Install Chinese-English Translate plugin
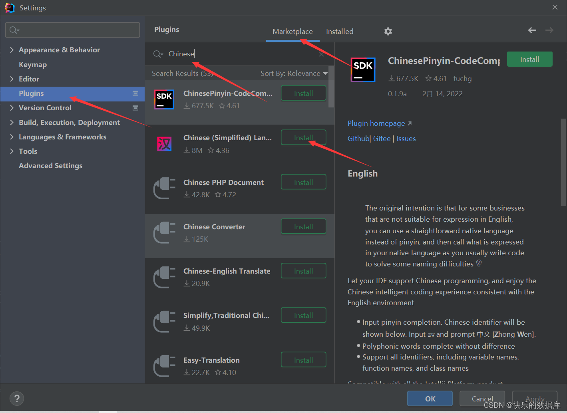Screen dimensions: 567x413 tap(303, 271)
